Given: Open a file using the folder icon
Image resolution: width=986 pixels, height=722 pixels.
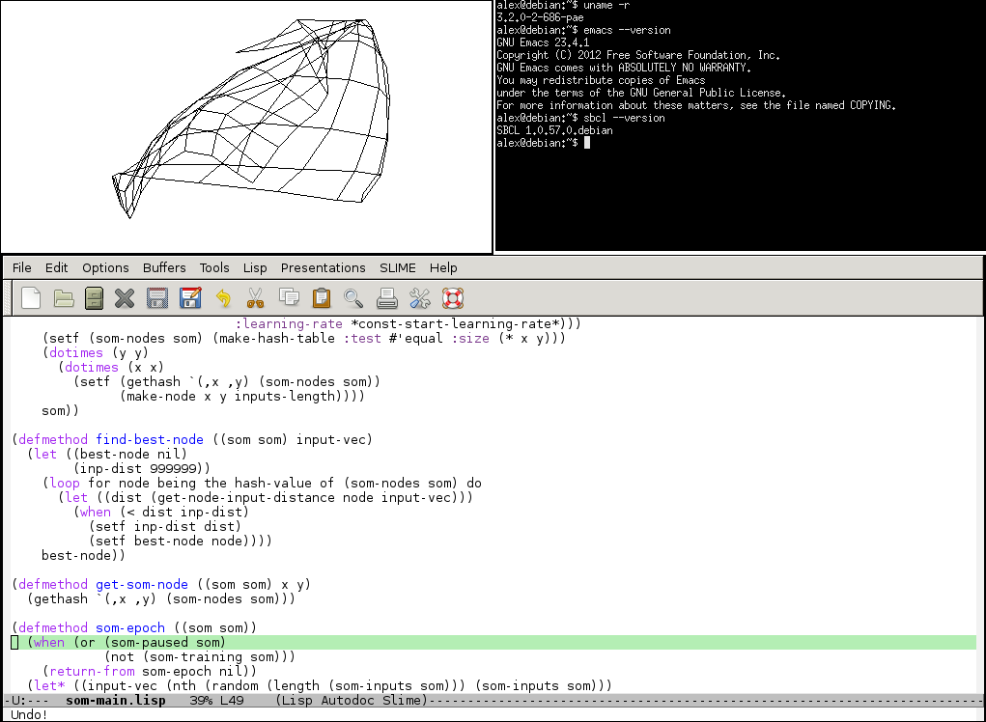Looking at the screenshot, I should [64, 298].
